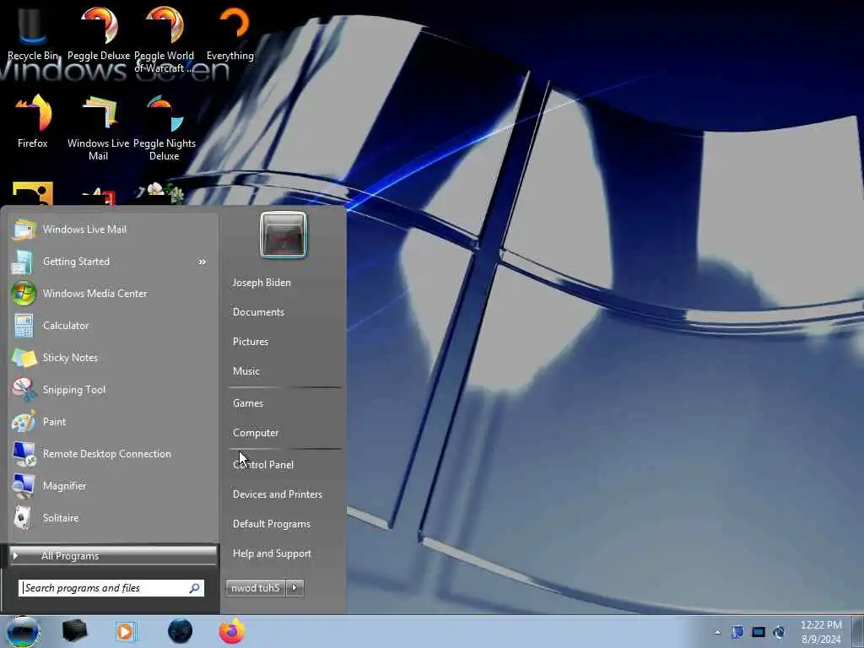Open Documents from Start menu
The height and width of the screenshot is (648, 864).
[258, 312]
